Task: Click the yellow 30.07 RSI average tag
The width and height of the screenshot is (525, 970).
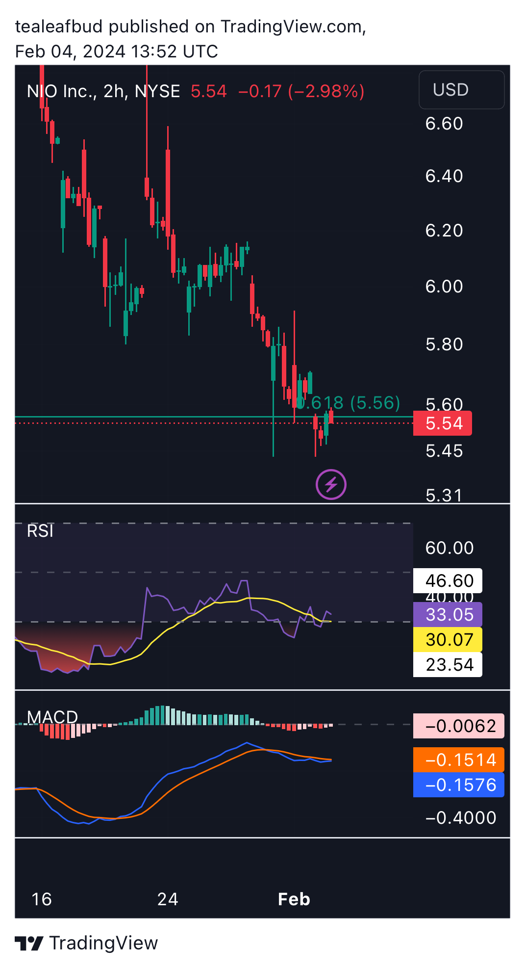Action: click(448, 639)
